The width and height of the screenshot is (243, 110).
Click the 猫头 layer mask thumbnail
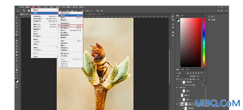(186, 104)
